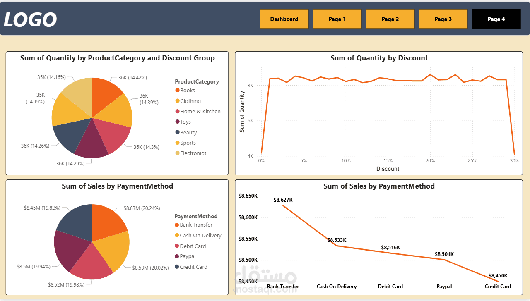
Task: Click Paypal x-axis label
Action: tap(444, 287)
